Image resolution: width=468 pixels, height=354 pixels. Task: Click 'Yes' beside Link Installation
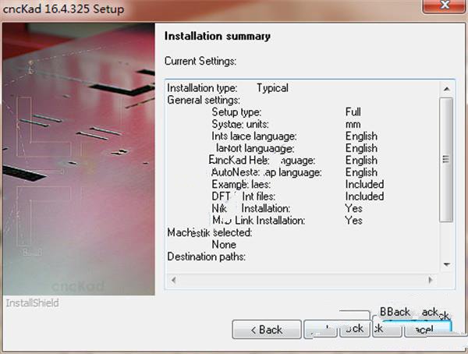(353, 221)
